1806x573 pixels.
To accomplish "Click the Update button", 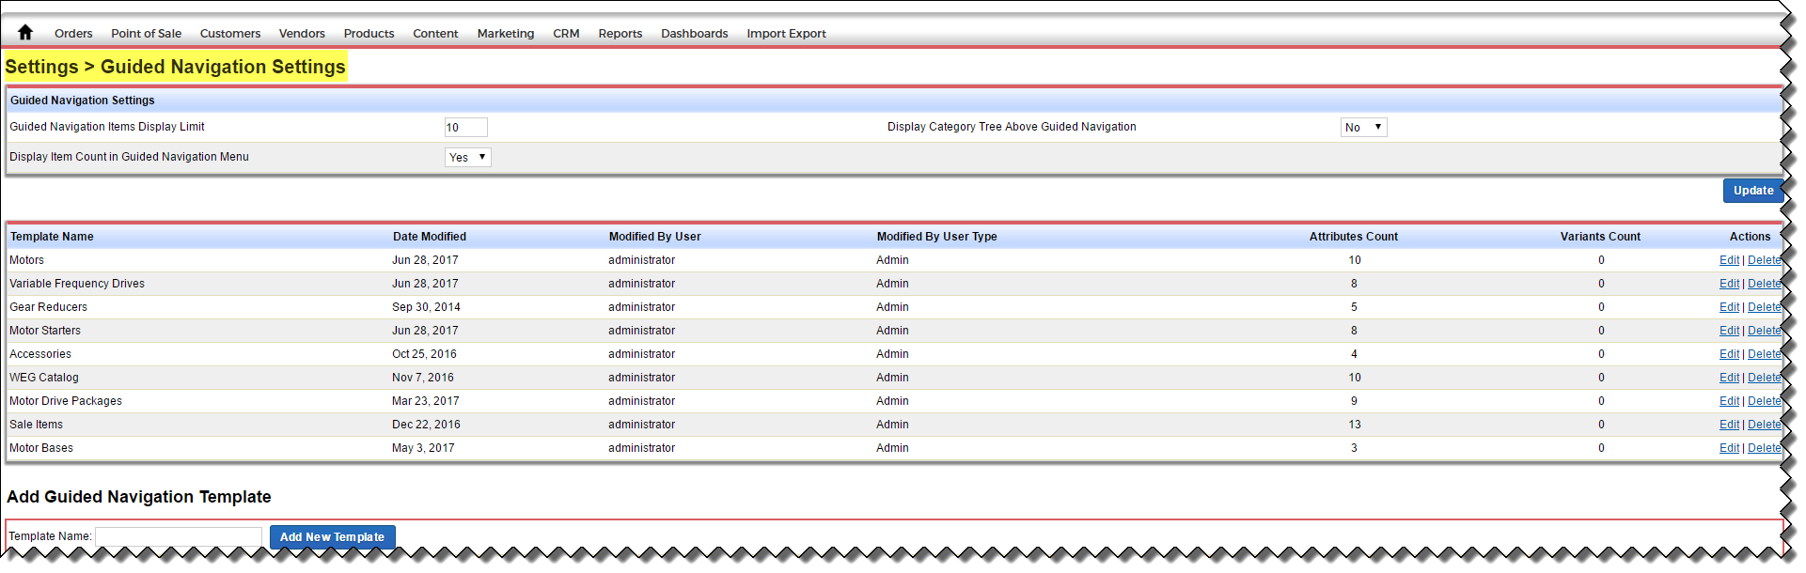I will pos(1753,191).
